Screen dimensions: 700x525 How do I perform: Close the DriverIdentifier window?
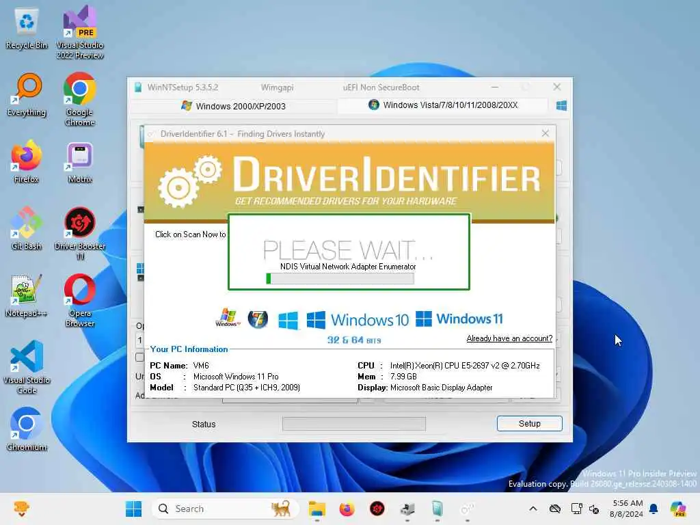click(x=545, y=133)
